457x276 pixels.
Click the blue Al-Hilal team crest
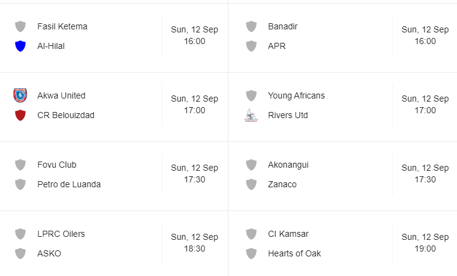[x=20, y=46]
